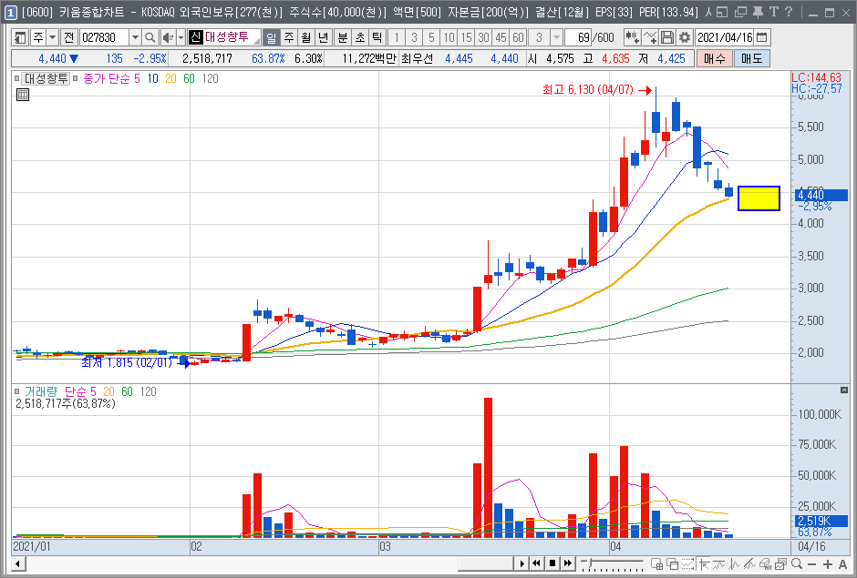Select the monthly (월) period toggle
This screenshot has height=578, width=857.
click(x=306, y=37)
